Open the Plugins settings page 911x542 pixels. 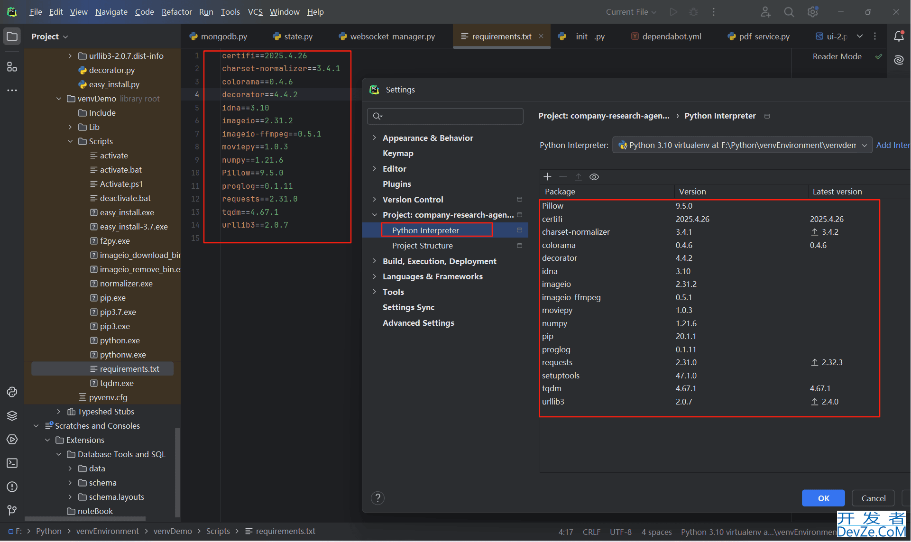(x=397, y=184)
